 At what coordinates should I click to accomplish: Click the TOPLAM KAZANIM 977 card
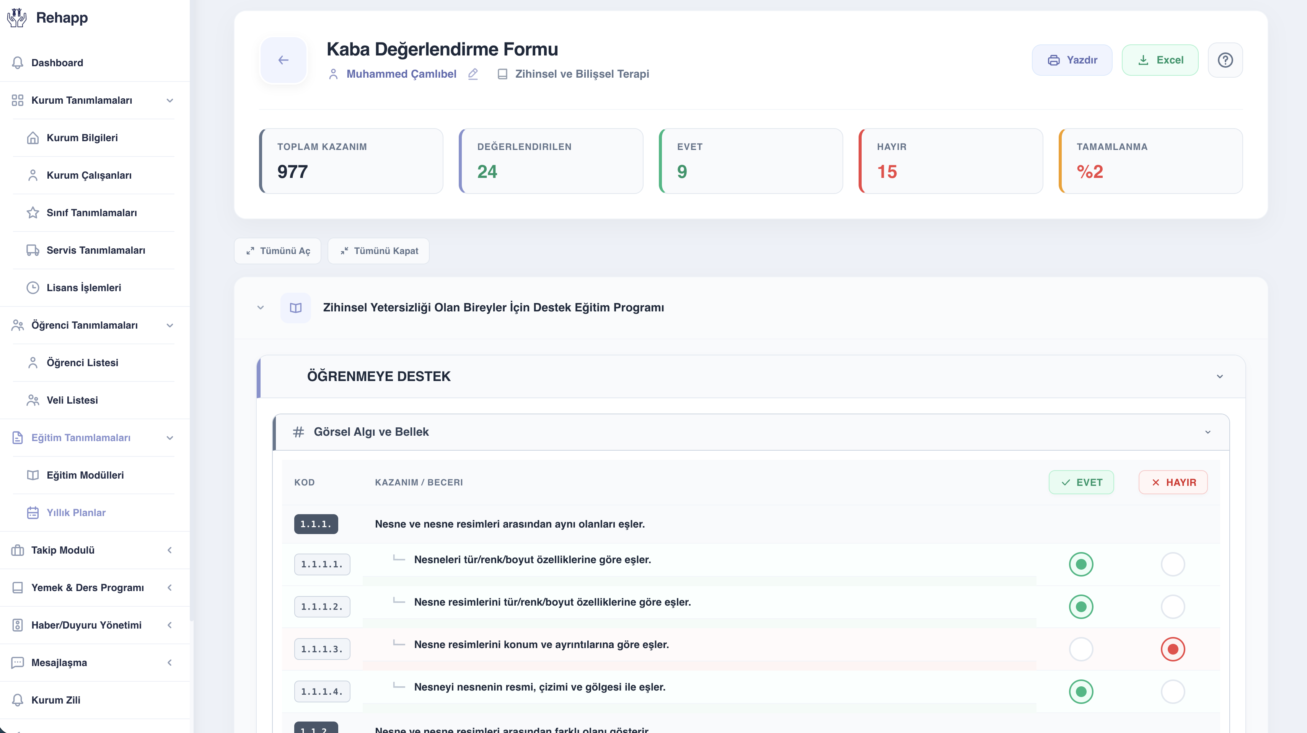click(351, 161)
